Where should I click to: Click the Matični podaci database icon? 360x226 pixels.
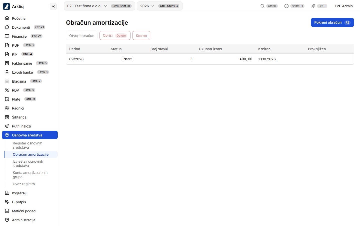(7, 211)
